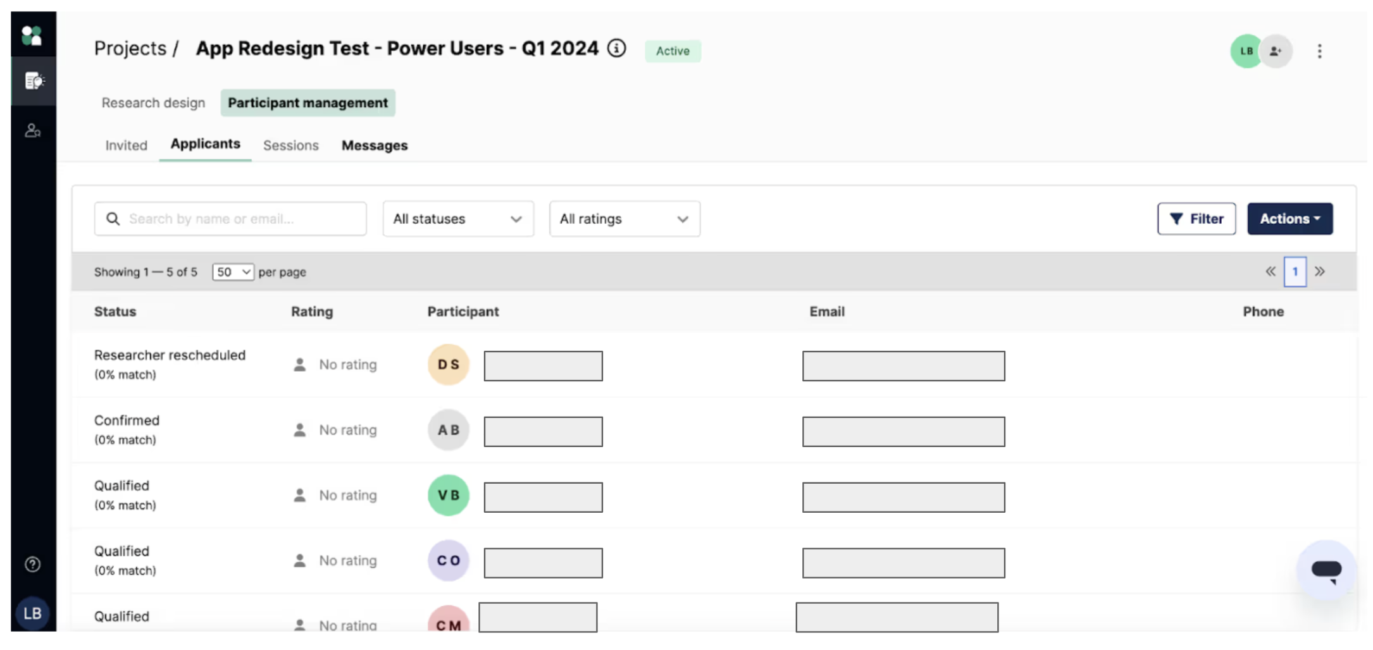Go to the next page with the double-right arrow

pos(1320,272)
